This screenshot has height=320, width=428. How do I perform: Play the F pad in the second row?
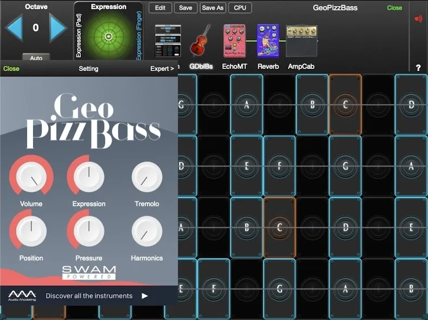click(x=279, y=166)
